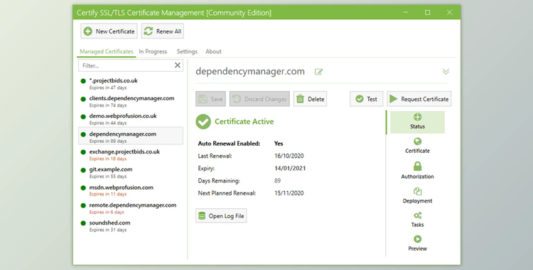Screen dimensions: 533x270
Task: Open the Authorization section lock icon
Action: tap(417, 166)
